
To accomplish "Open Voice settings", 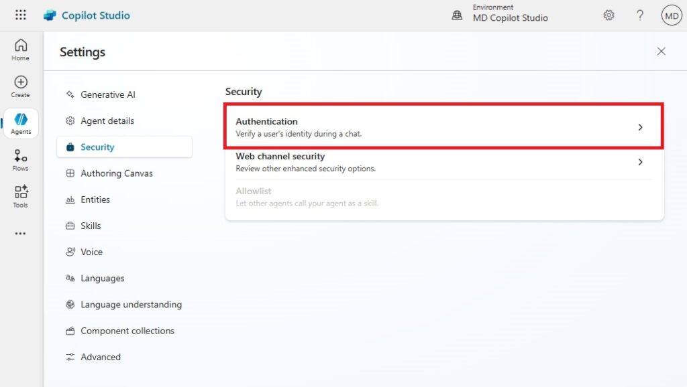I will tap(124, 252).
